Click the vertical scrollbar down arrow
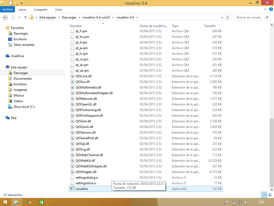 [272, 189]
